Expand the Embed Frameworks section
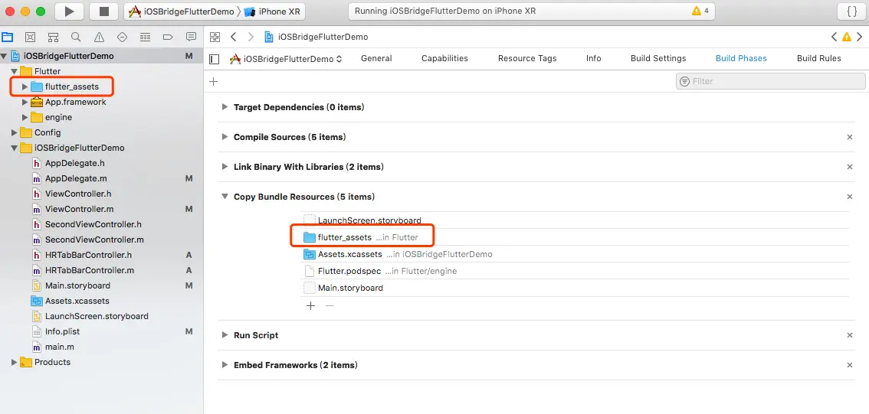 tap(225, 365)
